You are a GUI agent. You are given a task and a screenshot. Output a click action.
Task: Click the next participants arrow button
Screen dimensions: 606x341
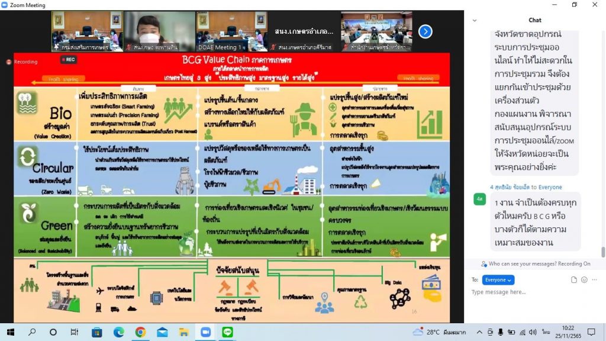point(425,31)
